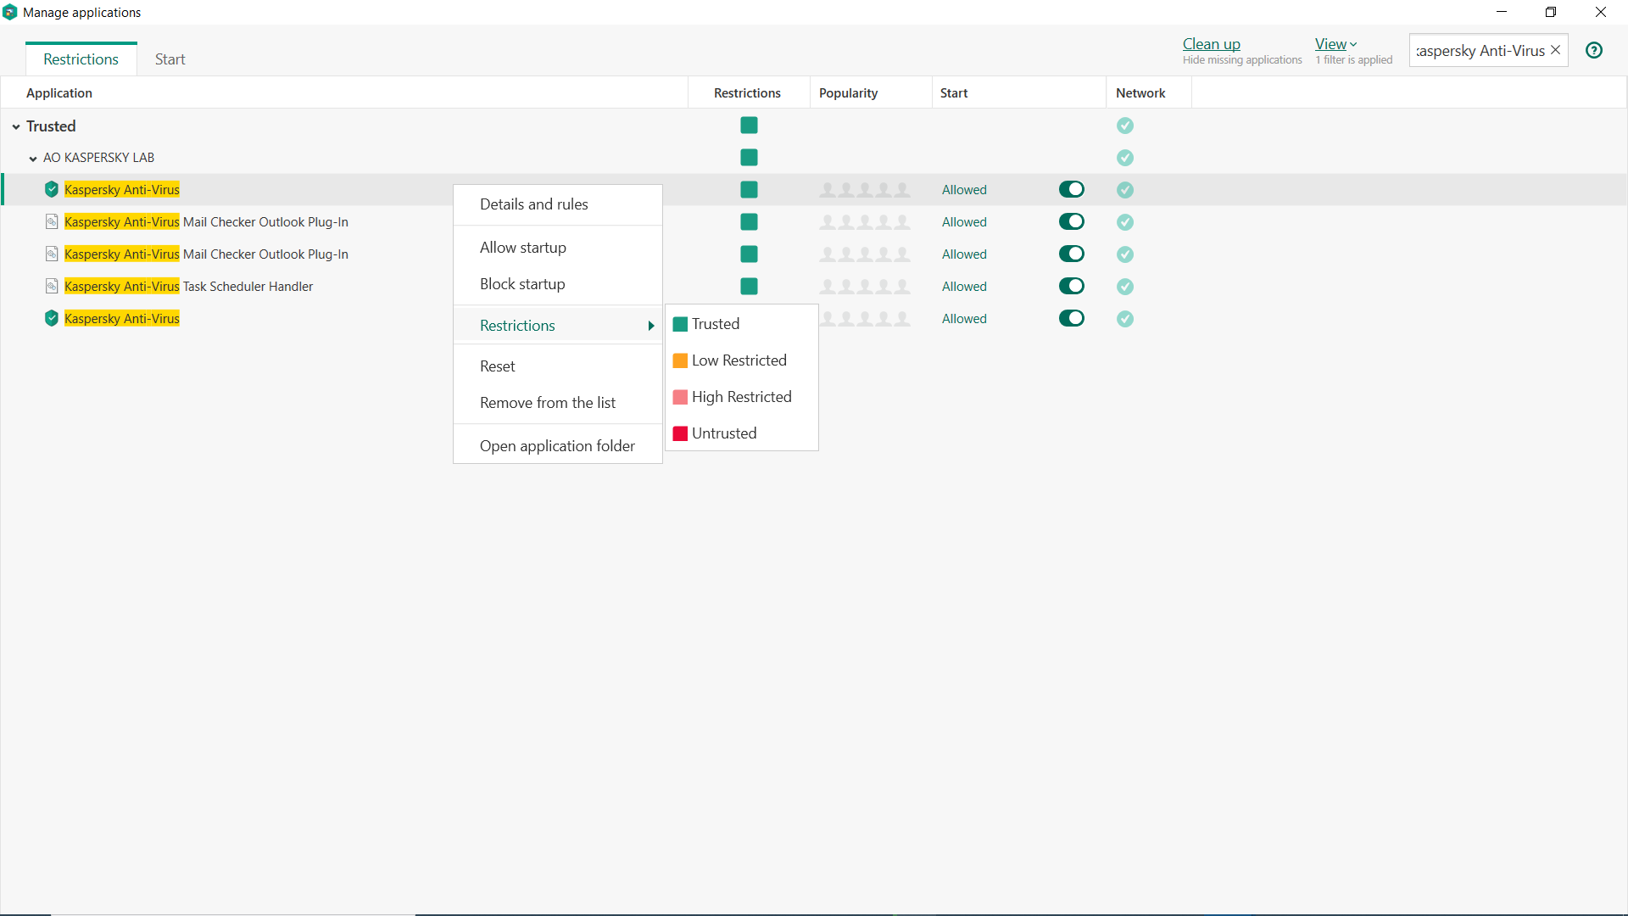Click network check icon in Trusted group row

click(1125, 126)
